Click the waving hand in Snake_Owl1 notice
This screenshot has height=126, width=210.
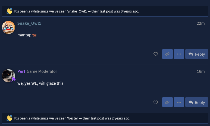click(10, 11)
